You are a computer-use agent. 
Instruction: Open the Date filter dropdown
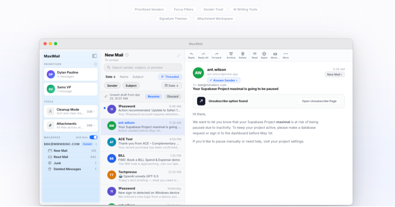pyautogui.click(x=172, y=85)
